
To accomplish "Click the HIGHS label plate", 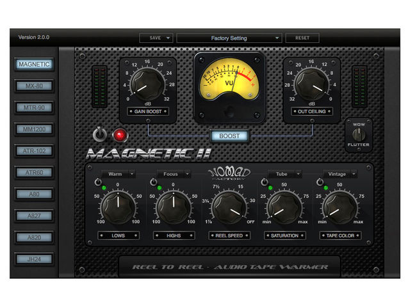I will tap(174, 235).
